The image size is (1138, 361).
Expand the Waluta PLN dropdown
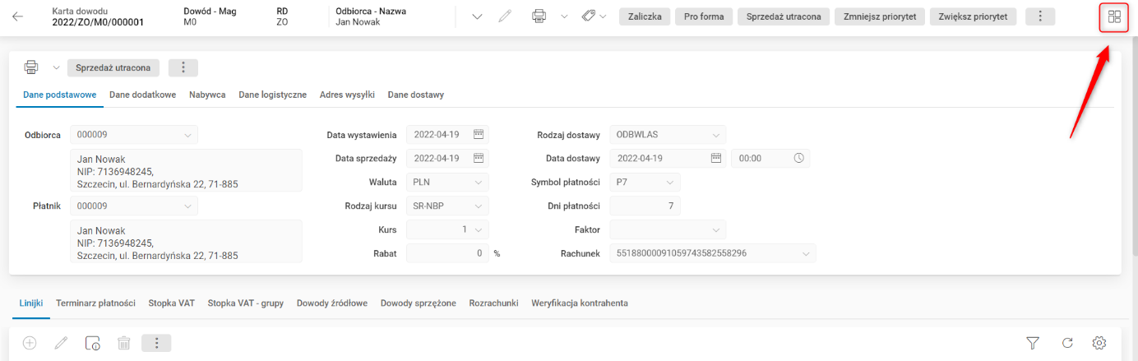click(x=479, y=182)
